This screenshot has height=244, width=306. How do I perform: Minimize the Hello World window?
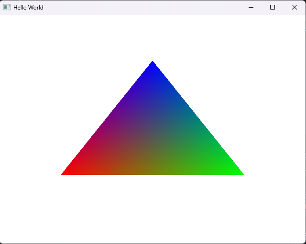[251, 8]
